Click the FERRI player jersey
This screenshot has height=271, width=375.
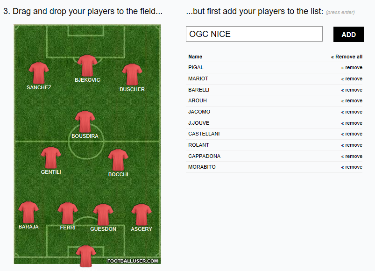pos(68,214)
